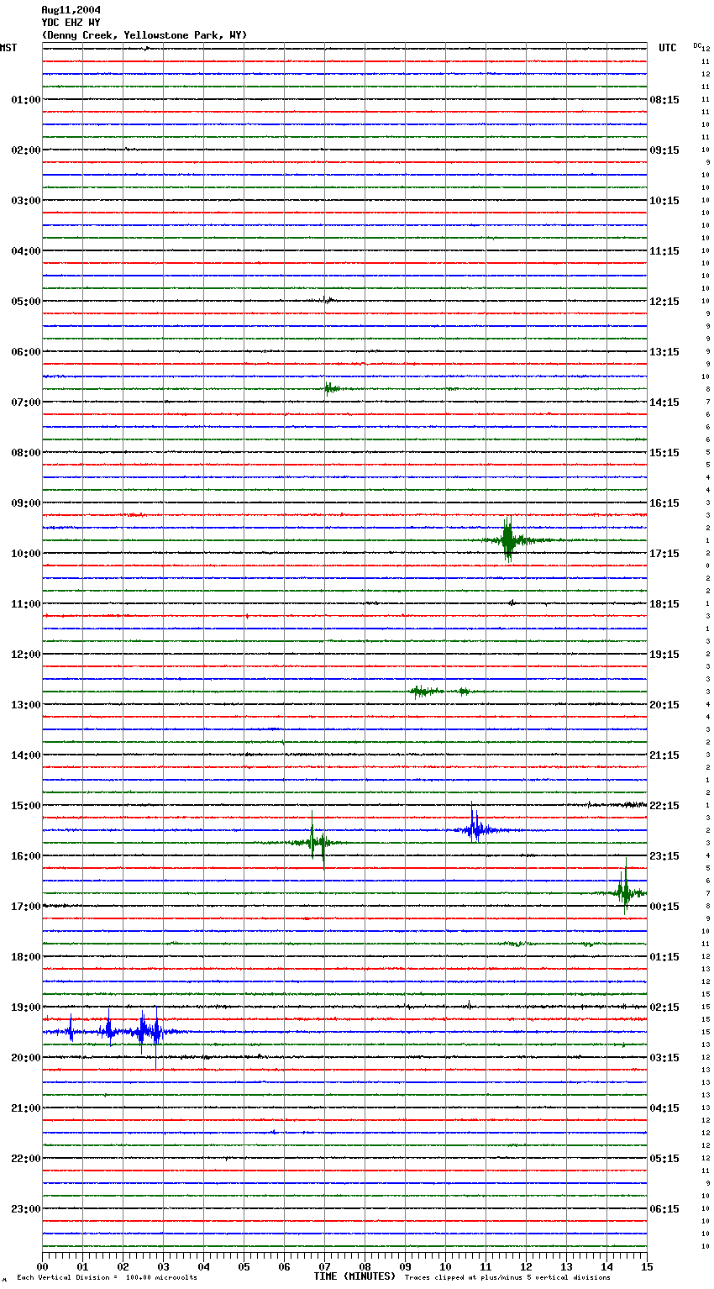Click the date label Aug11,2004
714x1289 pixels.
pos(71,10)
